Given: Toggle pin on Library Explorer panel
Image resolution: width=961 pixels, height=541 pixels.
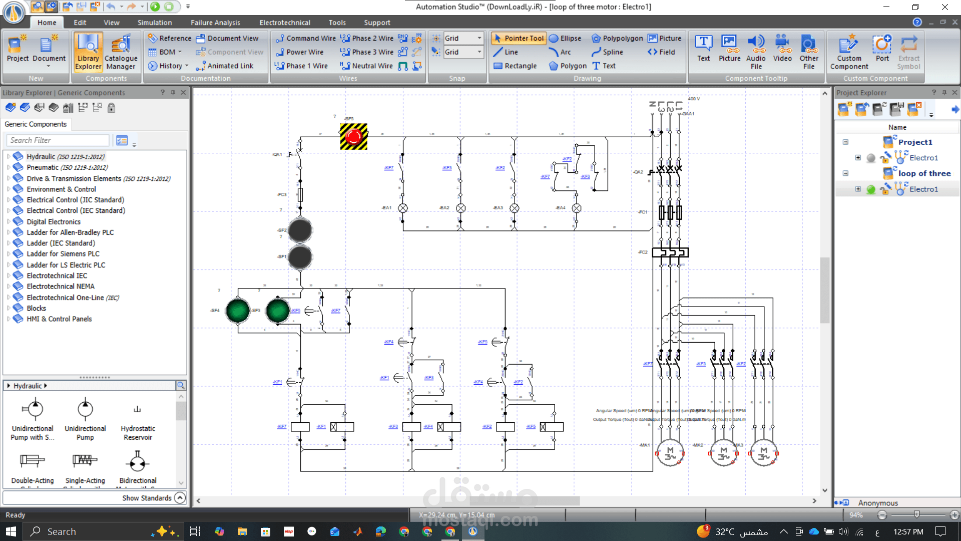Looking at the screenshot, I should pos(173,93).
